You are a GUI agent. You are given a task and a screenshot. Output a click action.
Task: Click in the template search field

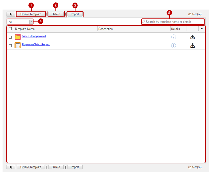tap(173, 22)
